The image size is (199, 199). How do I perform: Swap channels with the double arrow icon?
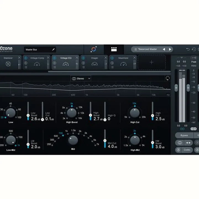(x=188, y=143)
